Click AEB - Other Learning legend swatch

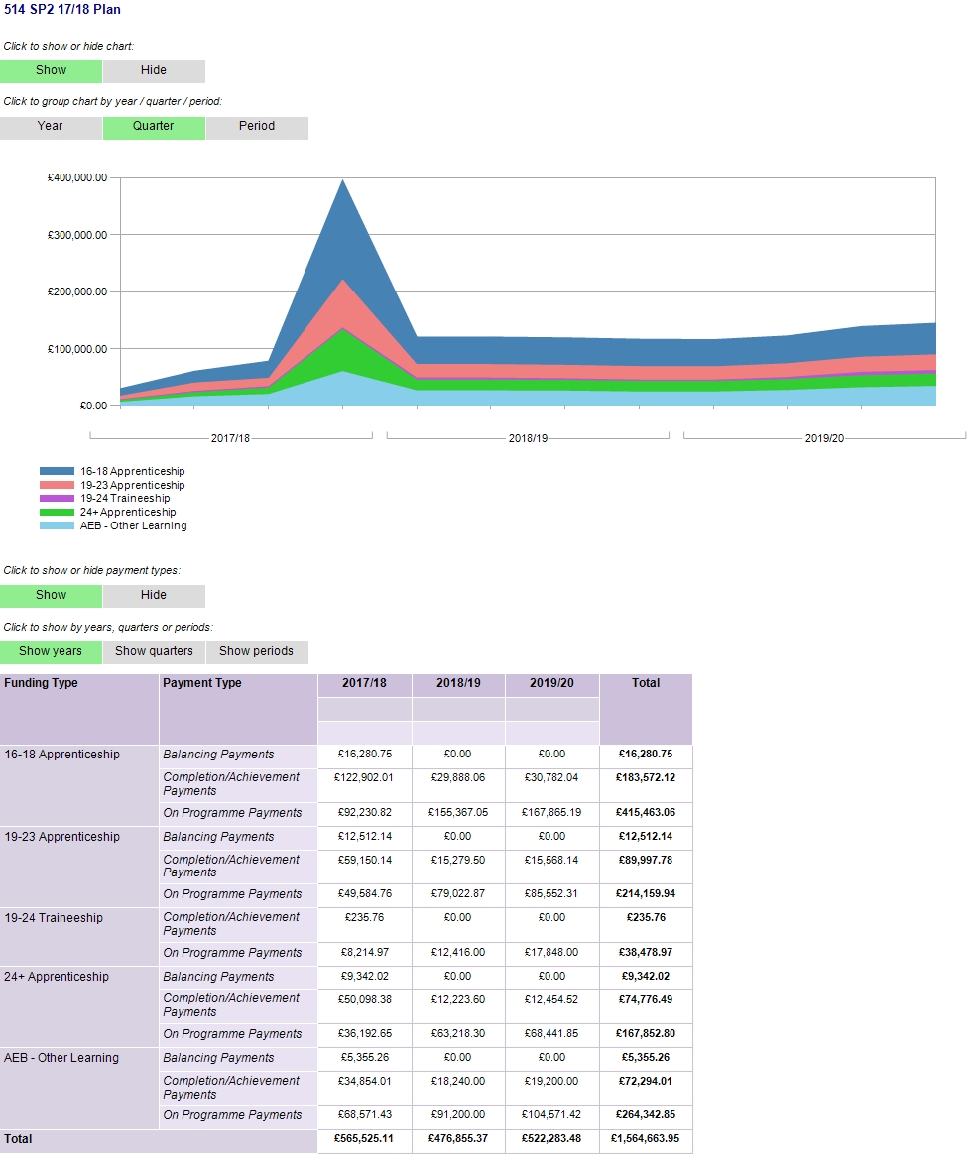57,526
